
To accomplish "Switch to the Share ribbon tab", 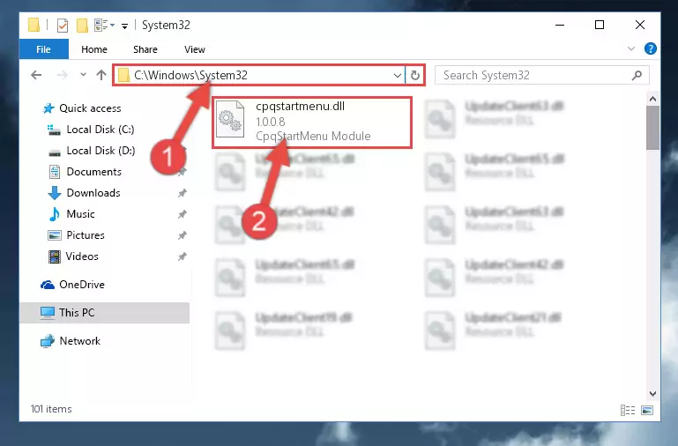I will [145, 49].
